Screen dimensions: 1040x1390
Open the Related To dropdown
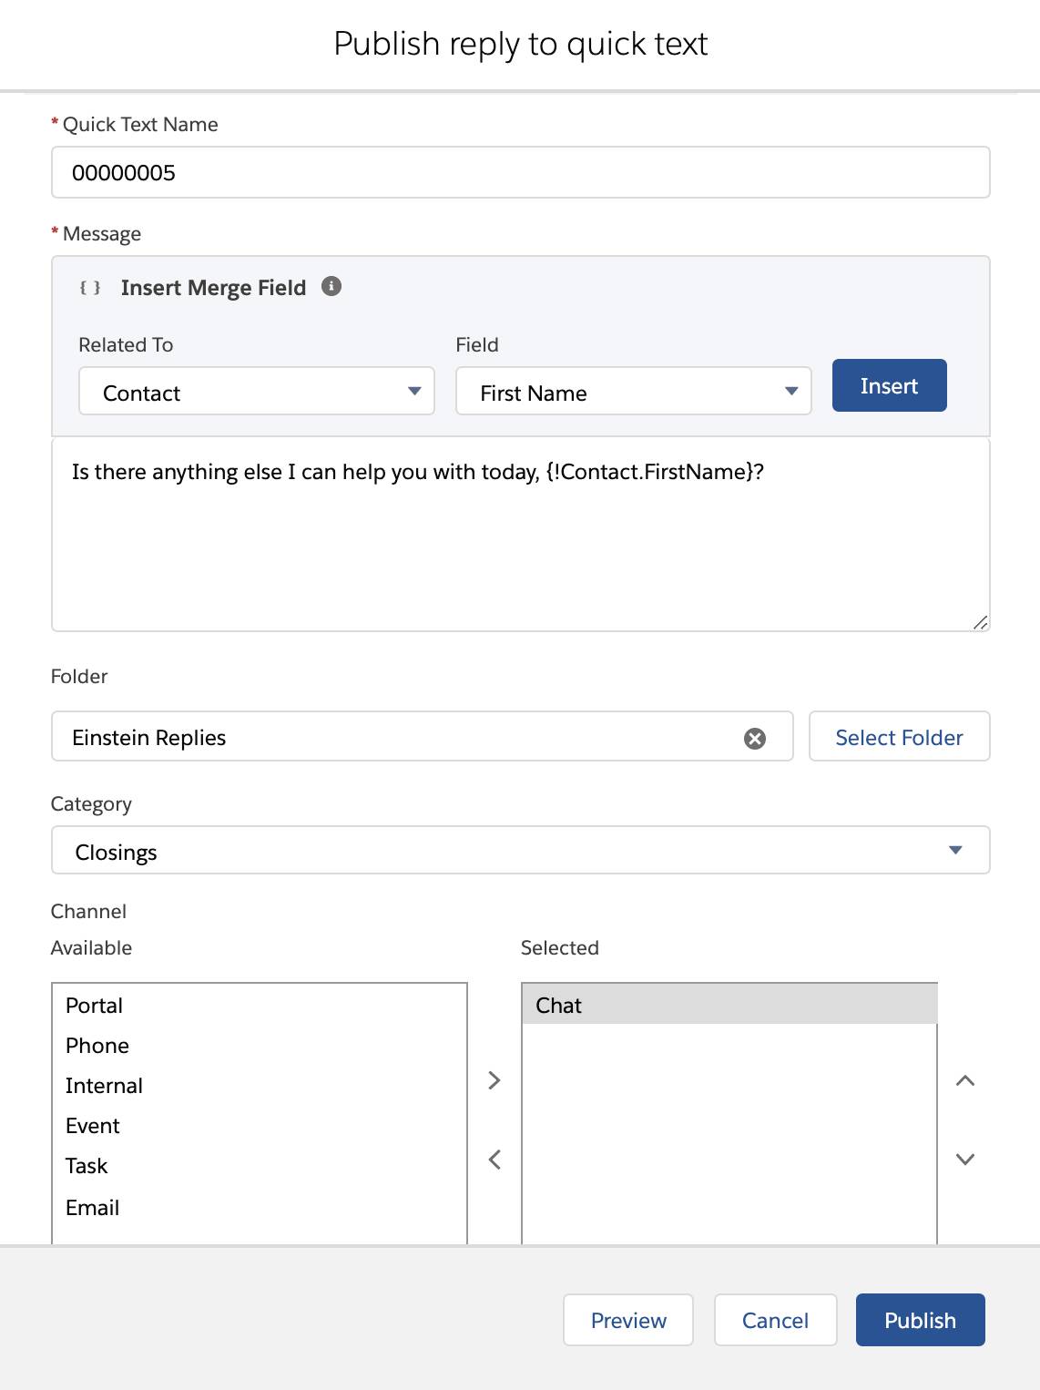pos(257,392)
